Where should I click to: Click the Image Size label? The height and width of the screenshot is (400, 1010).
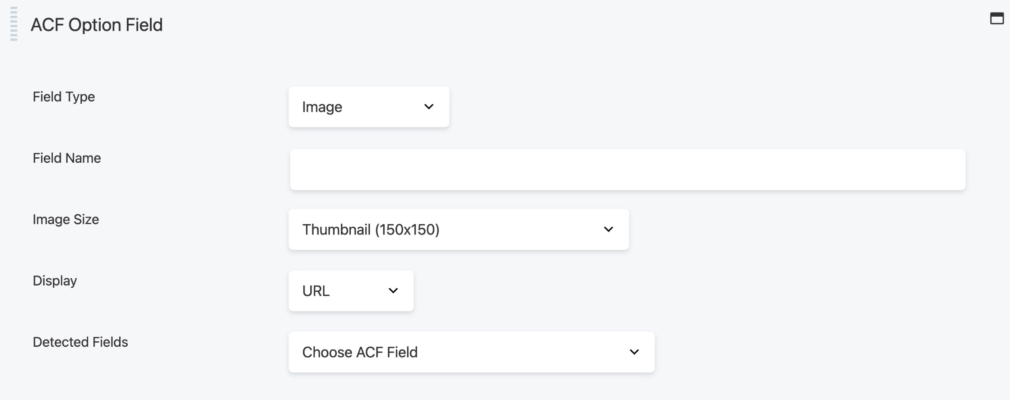point(65,220)
